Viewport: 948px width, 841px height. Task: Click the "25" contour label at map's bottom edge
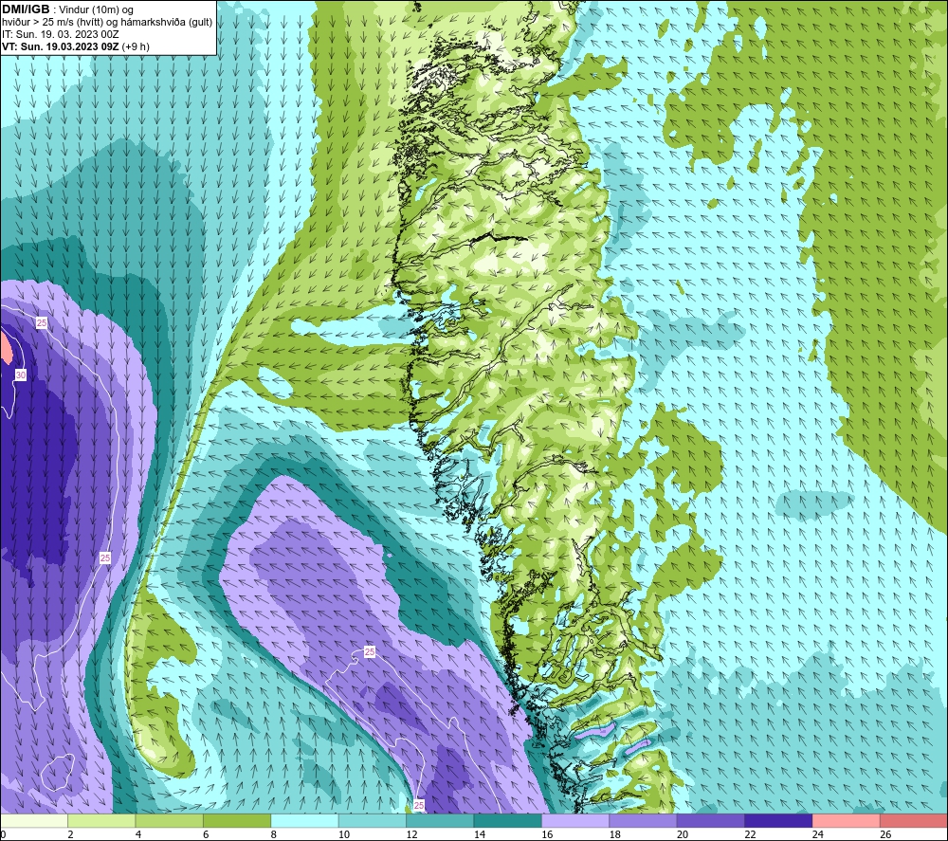(419, 805)
